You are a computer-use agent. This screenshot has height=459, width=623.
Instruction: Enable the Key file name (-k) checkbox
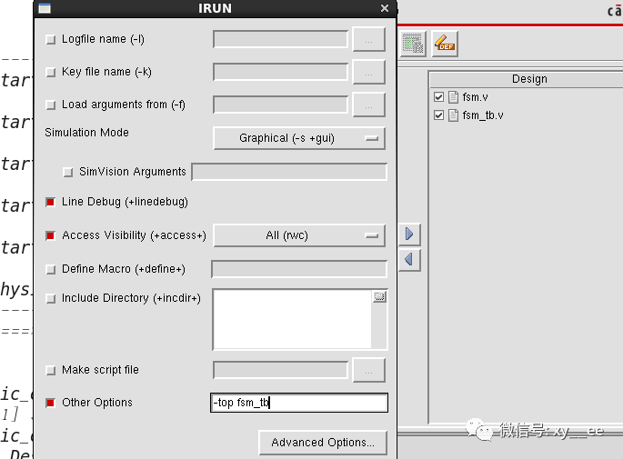click(x=50, y=73)
